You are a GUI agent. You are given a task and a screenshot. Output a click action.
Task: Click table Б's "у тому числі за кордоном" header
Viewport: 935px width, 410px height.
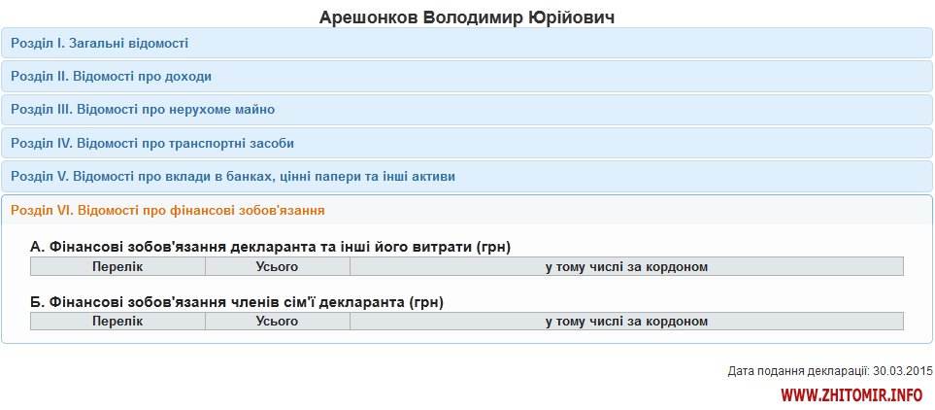pyautogui.click(x=626, y=322)
